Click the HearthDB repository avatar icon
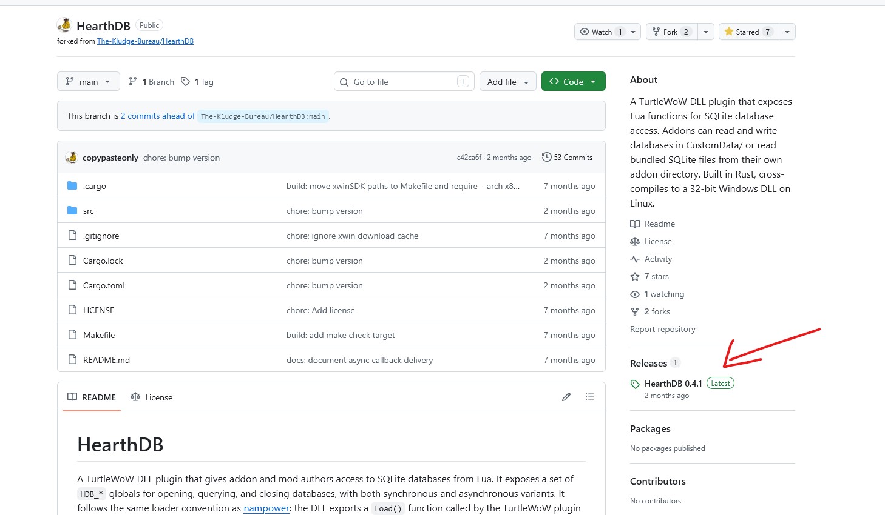Image resolution: width=885 pixels, height=515 pixels. coord(64,25)
